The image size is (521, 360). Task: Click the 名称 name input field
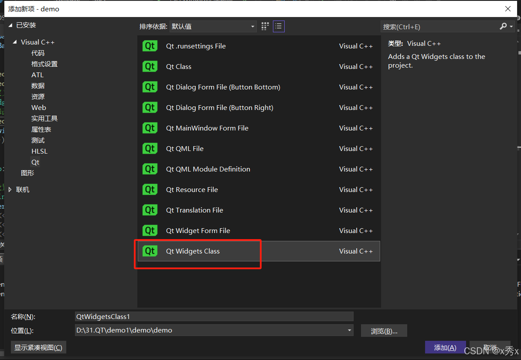[x=214, y=316]
